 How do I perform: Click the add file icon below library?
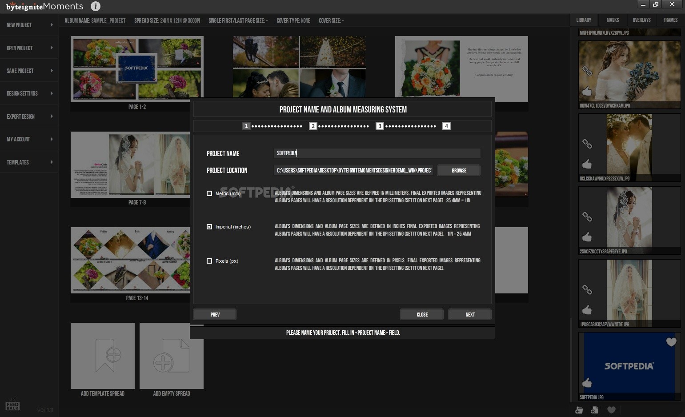pyautogui.click(x=594, y=410)
